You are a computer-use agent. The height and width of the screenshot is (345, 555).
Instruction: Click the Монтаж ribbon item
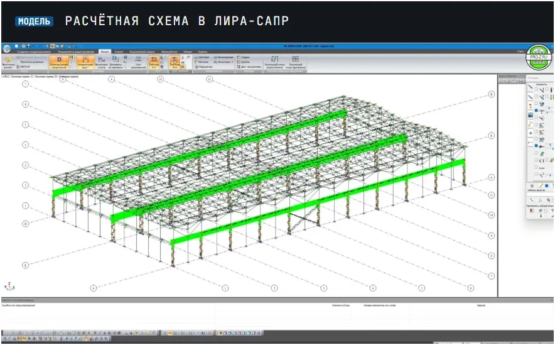[x=202, y=62]
